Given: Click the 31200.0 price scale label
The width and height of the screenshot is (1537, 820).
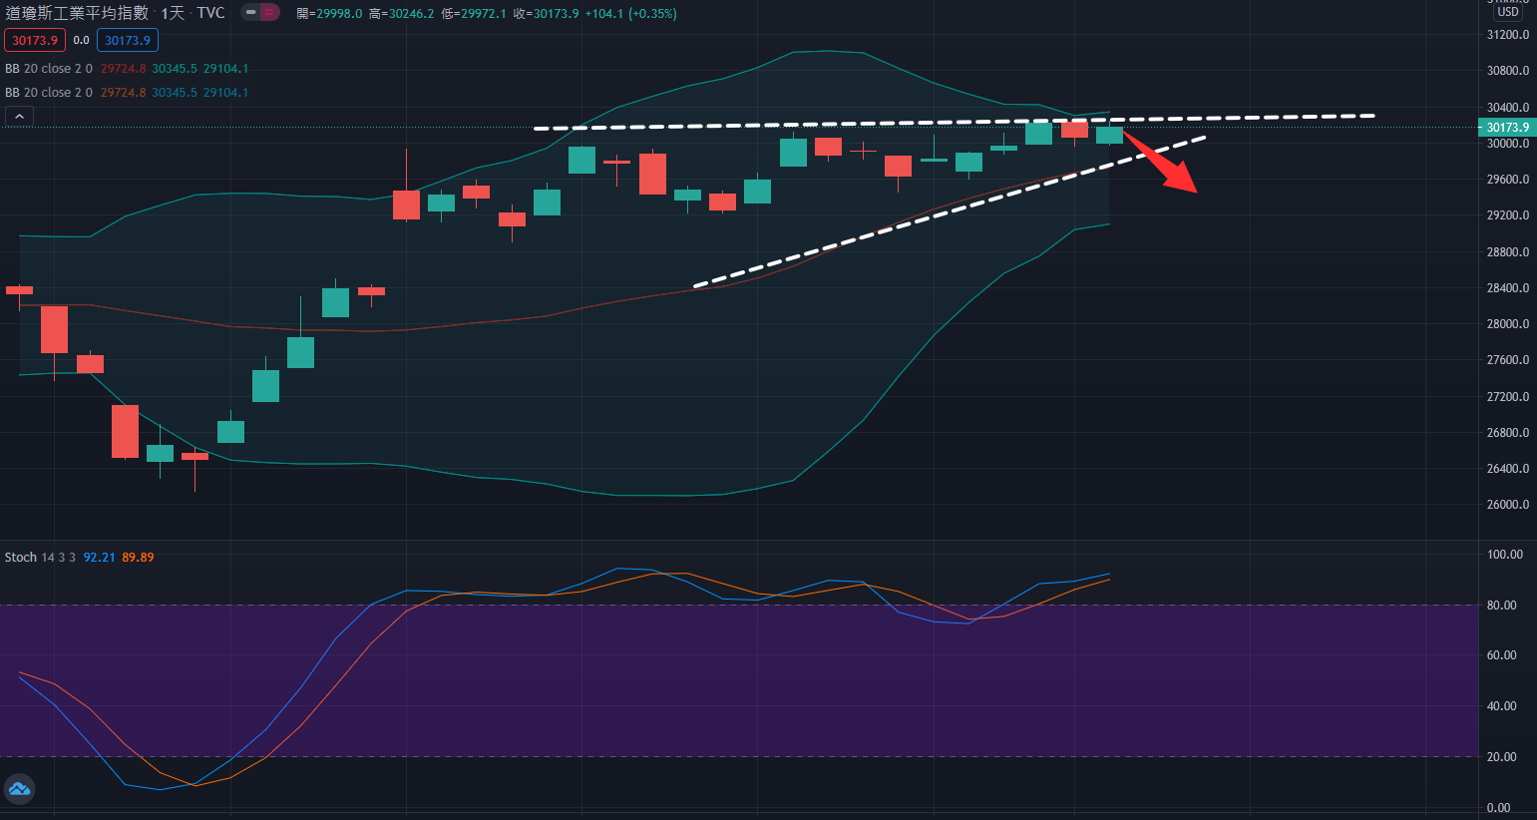Looking at the screenshot, I should coord(1507,35).
